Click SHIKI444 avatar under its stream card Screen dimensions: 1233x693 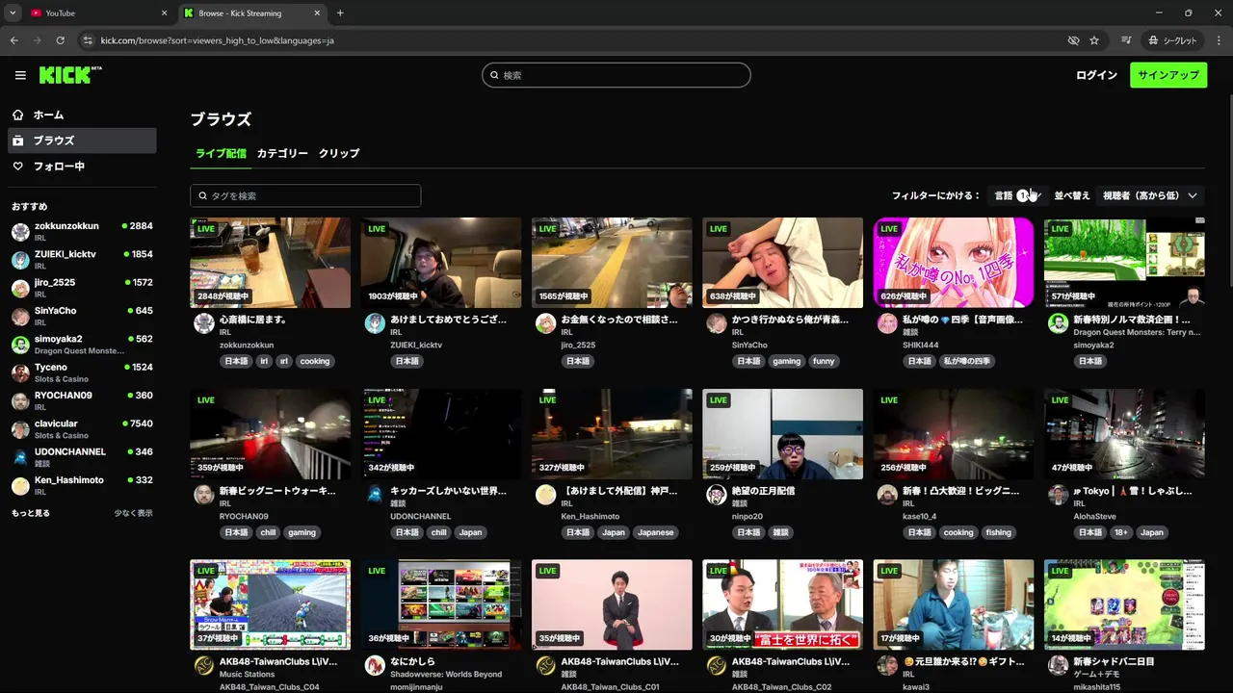coord(887,323)
